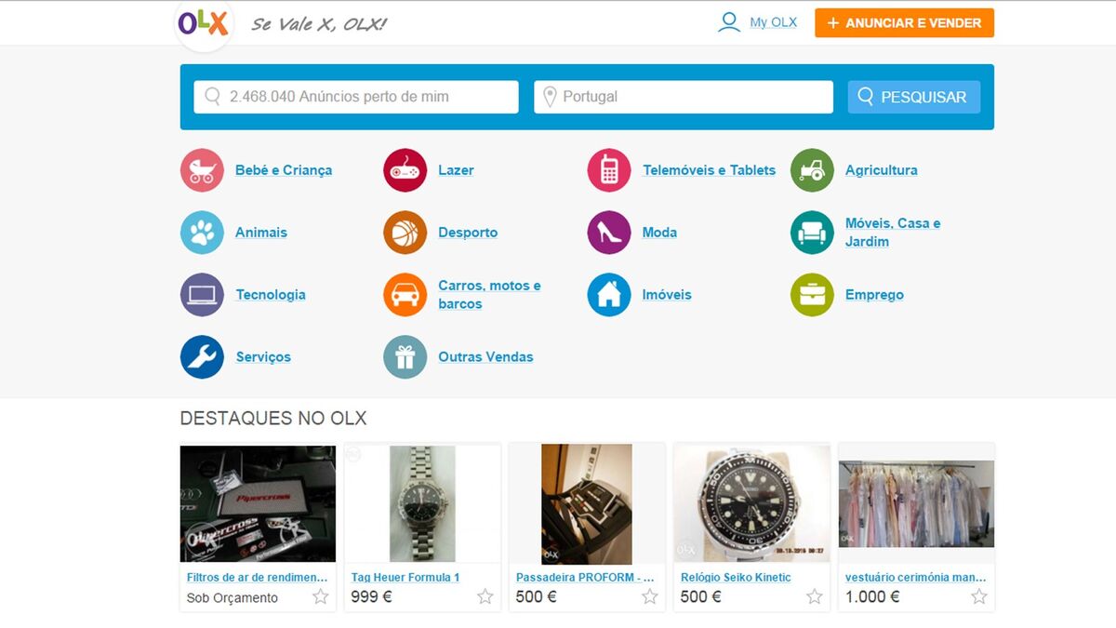The image size is (1116, 628).
Task: Favorite the Passadeira PROFORM star
Action: tap(650, 597)
